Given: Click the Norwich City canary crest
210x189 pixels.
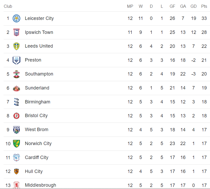Looking at the screenshot, I should (x=16, y=143).
